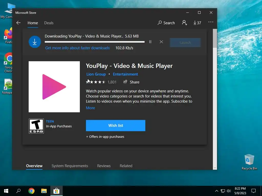Open the three-dot See more menu
262x196 pixels.
click(211, 22)
